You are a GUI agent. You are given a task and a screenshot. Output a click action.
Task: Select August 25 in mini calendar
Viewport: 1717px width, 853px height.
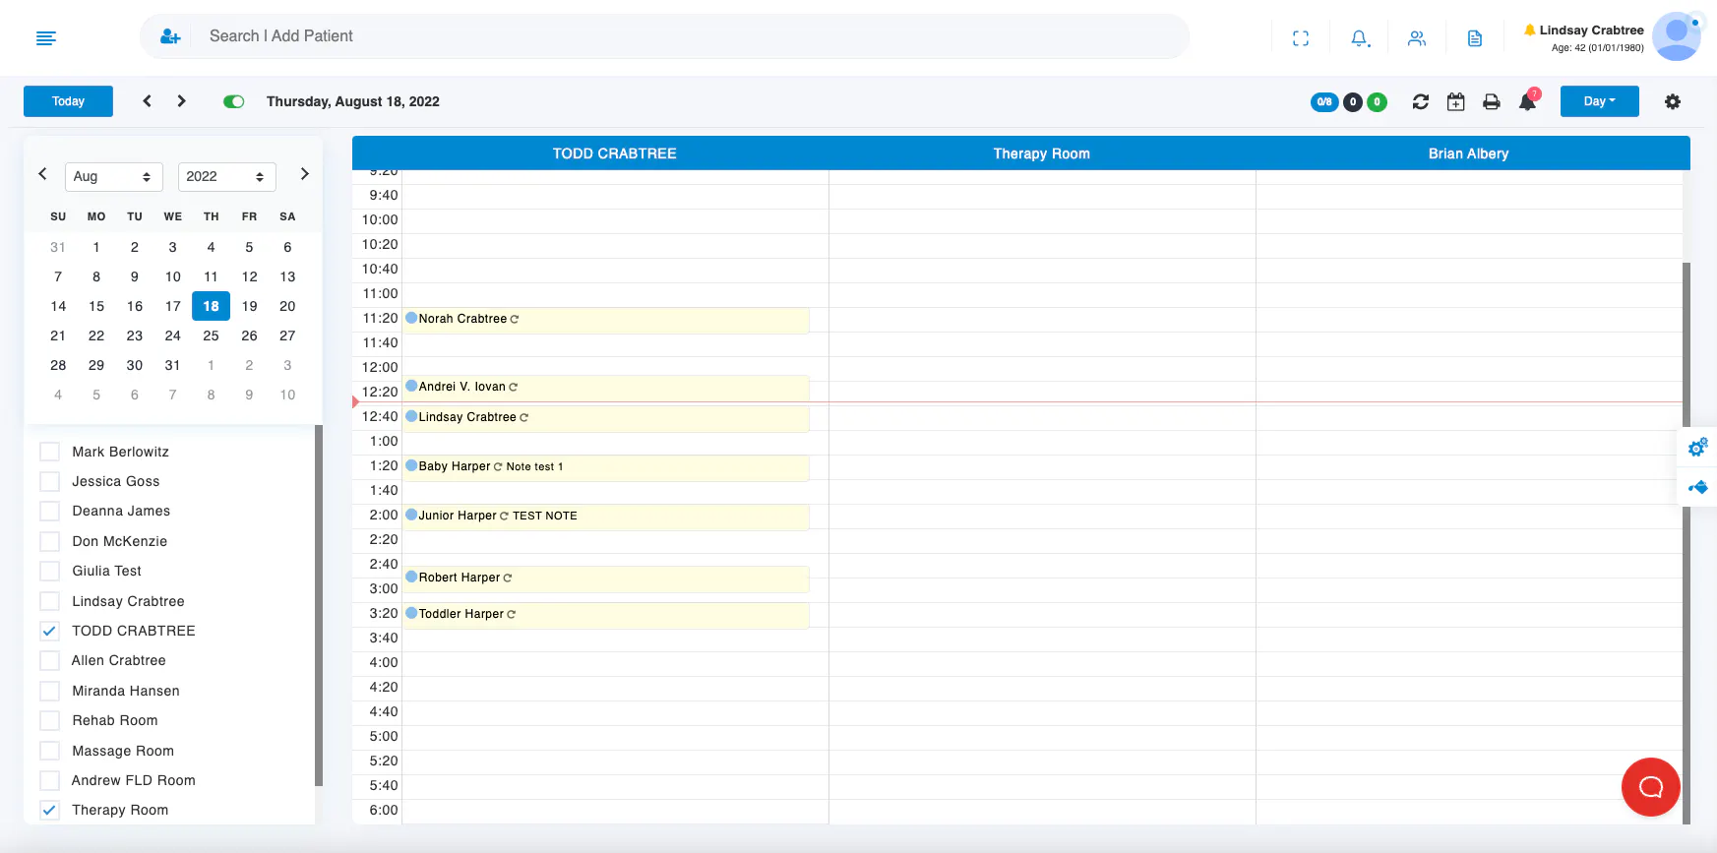(x=211, y=335)
